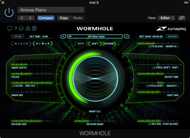Click the Inst 5 window title
Image resolution: width=190 pixels, height=138 pixels.
94,3
